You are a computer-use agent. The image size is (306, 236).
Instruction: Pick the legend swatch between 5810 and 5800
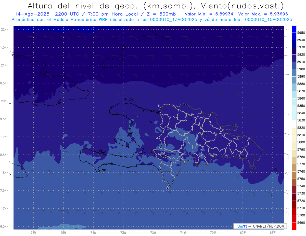point(294,138)
